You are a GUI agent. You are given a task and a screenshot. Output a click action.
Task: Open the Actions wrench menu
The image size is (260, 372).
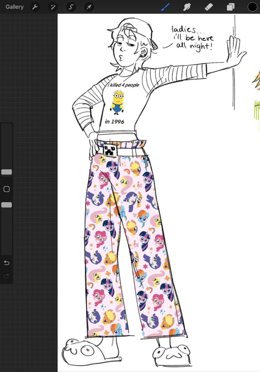tap(35, 7)
